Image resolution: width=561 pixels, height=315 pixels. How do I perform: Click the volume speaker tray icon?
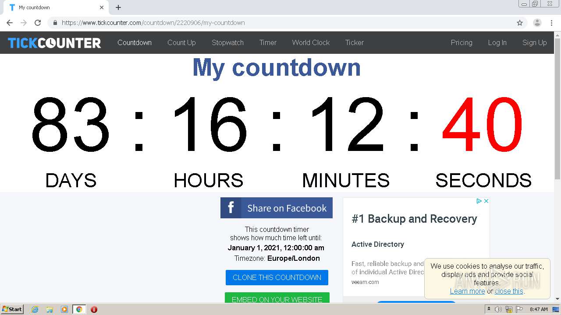click(498, 309)
